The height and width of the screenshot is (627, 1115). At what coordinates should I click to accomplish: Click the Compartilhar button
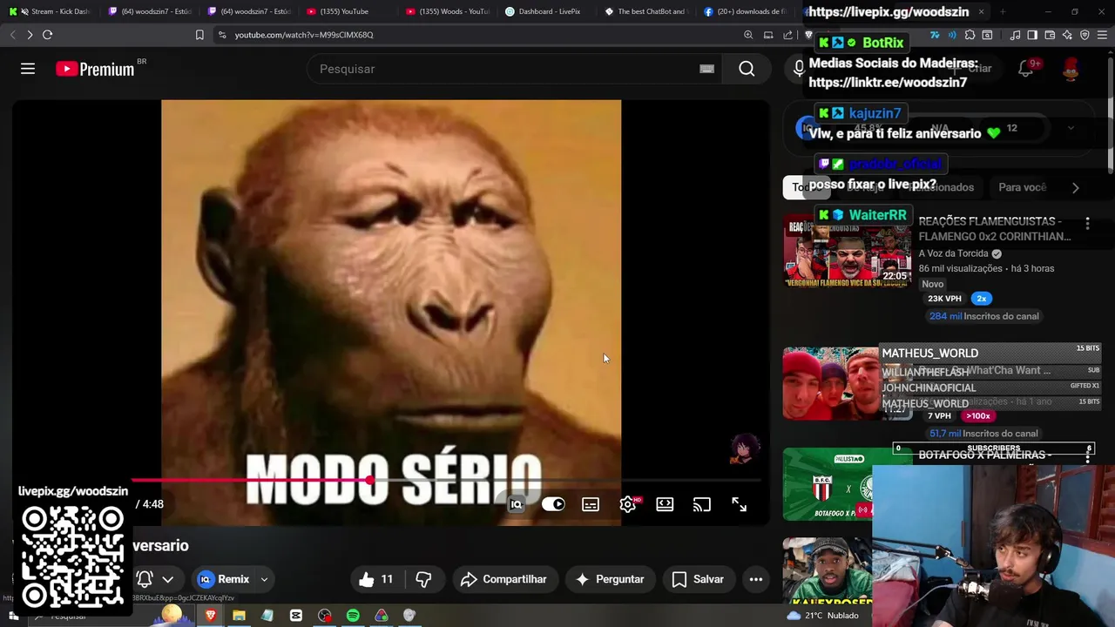(x=503, y=579)
